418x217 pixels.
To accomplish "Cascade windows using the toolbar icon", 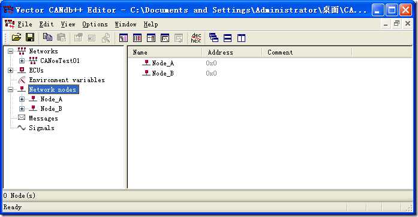I will [x=214, y=38].
